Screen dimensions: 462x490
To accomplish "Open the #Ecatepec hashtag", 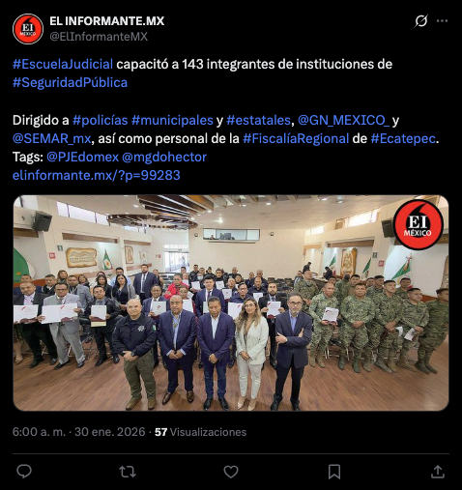I will point(403,138).
